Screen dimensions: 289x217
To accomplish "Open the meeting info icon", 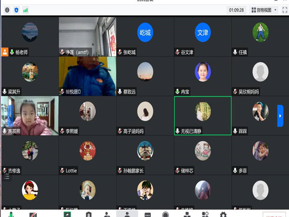I will point(7,10).
